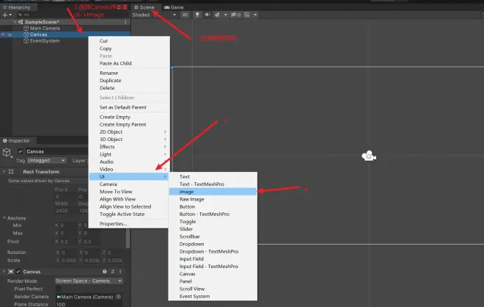The height and width of the screenshot is (307, 484).
Task: Toggle scene lighting bulb icon
Action: click(197, 15)
